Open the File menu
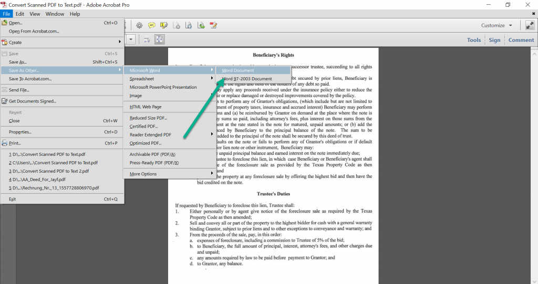Image resolution: width=538 pixels, height=284 pixels. (x=6, y=14)
